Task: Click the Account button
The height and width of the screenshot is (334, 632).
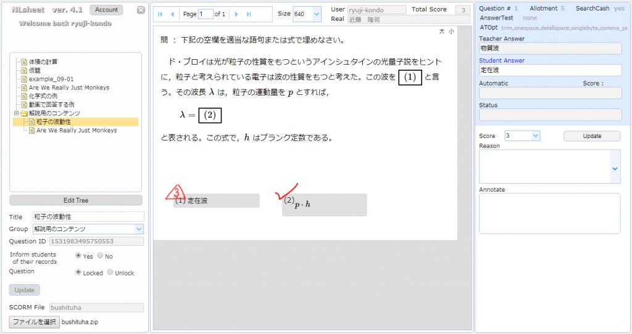Action: pos(106,10)
